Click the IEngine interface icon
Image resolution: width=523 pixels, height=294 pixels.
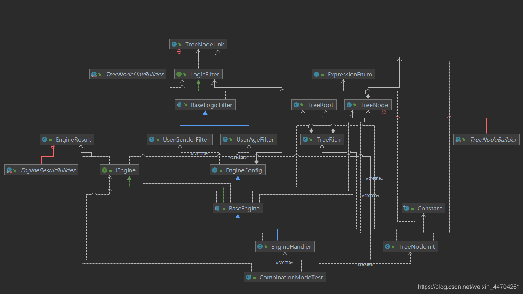pyautogui.click(x=105, y=170)
